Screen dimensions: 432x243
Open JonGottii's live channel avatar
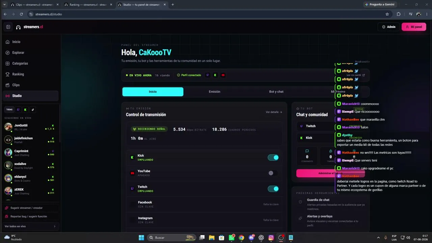coord(8,127)
